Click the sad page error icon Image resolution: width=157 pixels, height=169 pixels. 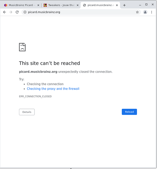(22, 47)
